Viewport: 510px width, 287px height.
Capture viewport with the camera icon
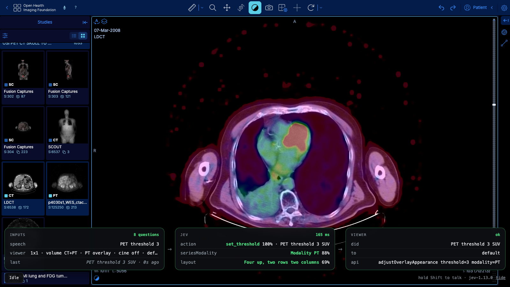269,8
